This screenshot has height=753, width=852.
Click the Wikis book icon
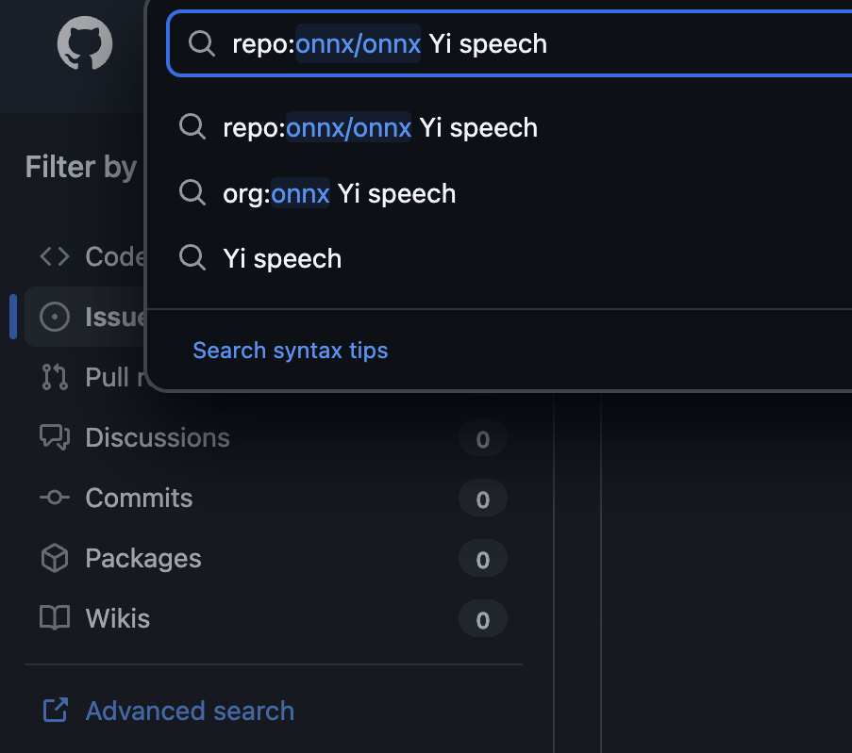[x=55, y=618]
